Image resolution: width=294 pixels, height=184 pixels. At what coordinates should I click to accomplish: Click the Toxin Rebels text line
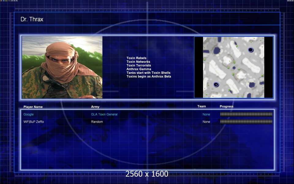coord(136,58)
